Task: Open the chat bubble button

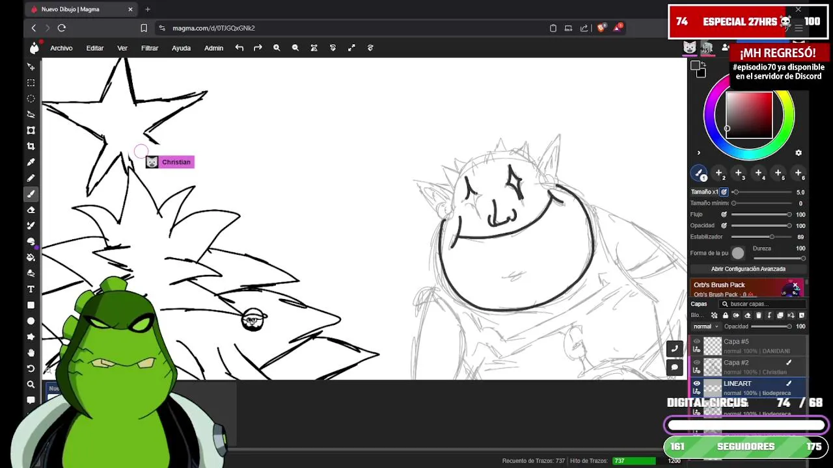Action: click(x=675, y=367)
